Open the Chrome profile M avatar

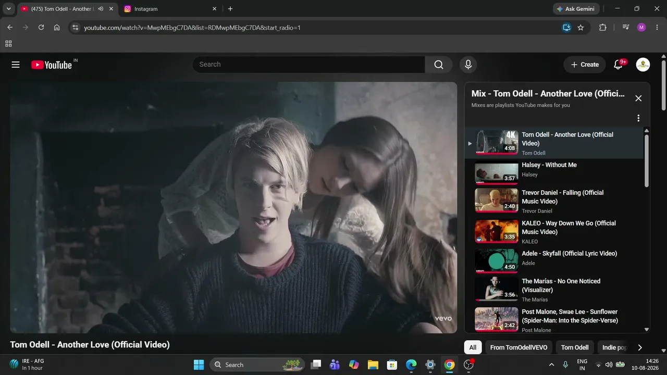click(641, 28)
